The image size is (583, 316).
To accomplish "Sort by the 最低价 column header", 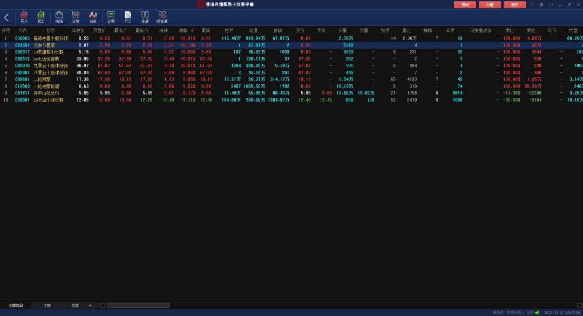I will [141, 31].
